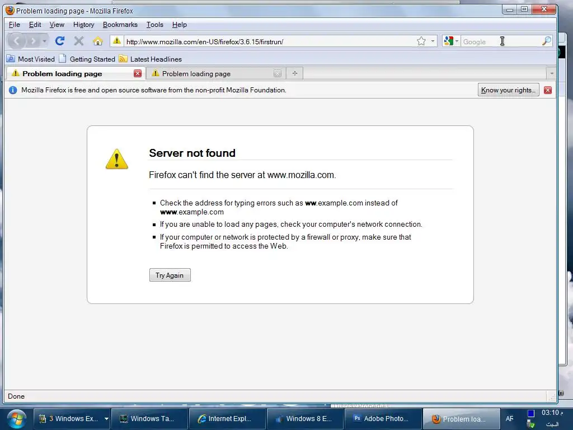Bookmark this page with the star icon
The image size is (573, 430).
pyautogui.click(x=421, y=41)
